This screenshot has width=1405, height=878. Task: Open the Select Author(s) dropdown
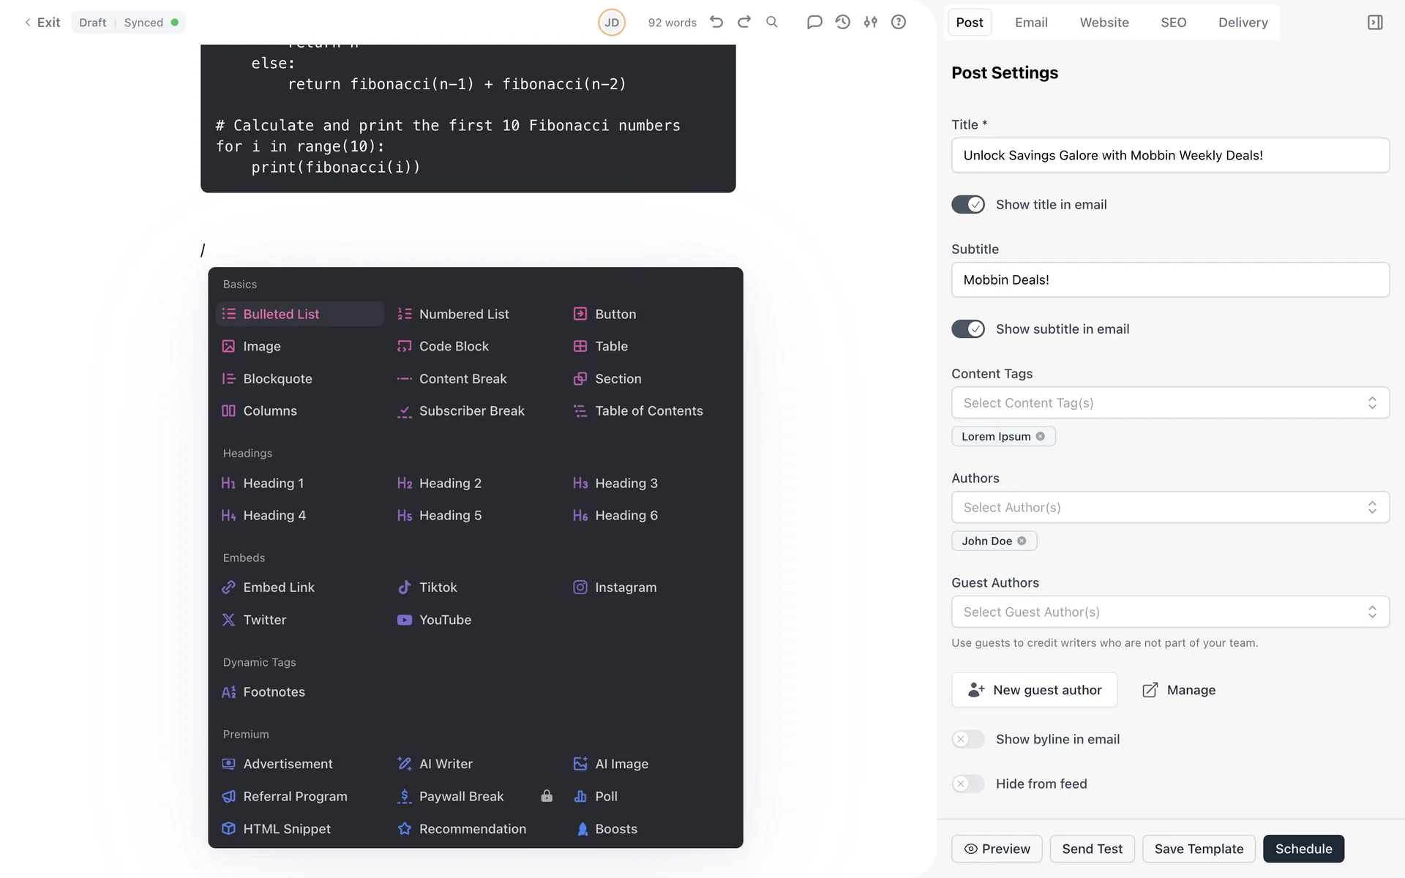1169,508
